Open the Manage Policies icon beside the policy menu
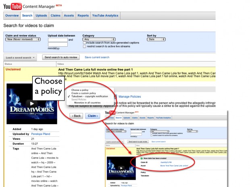Viewport: 250px width, 187px height. (115, 97)
